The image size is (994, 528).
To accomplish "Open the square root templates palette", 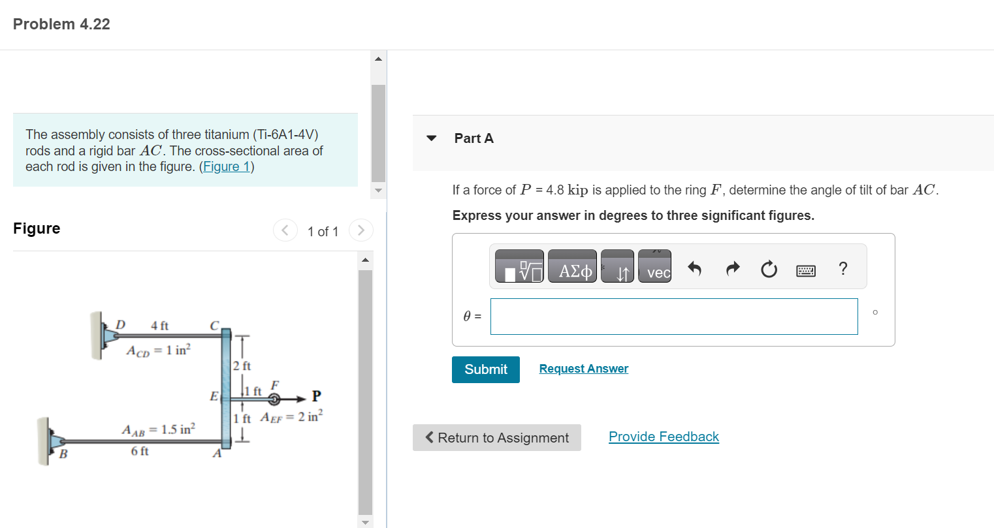I will pyautogui.click(x=520, y=266).
